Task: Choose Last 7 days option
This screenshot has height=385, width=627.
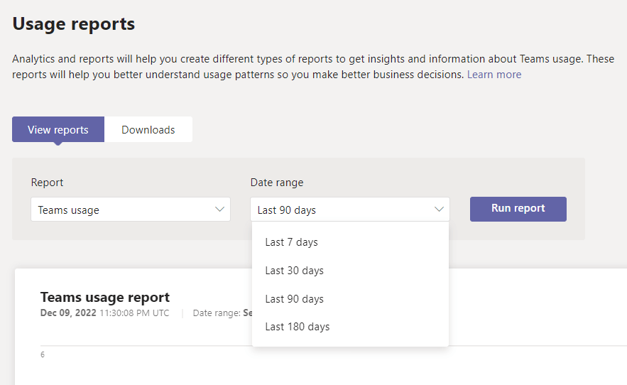Action: click(x=350, y=242)
